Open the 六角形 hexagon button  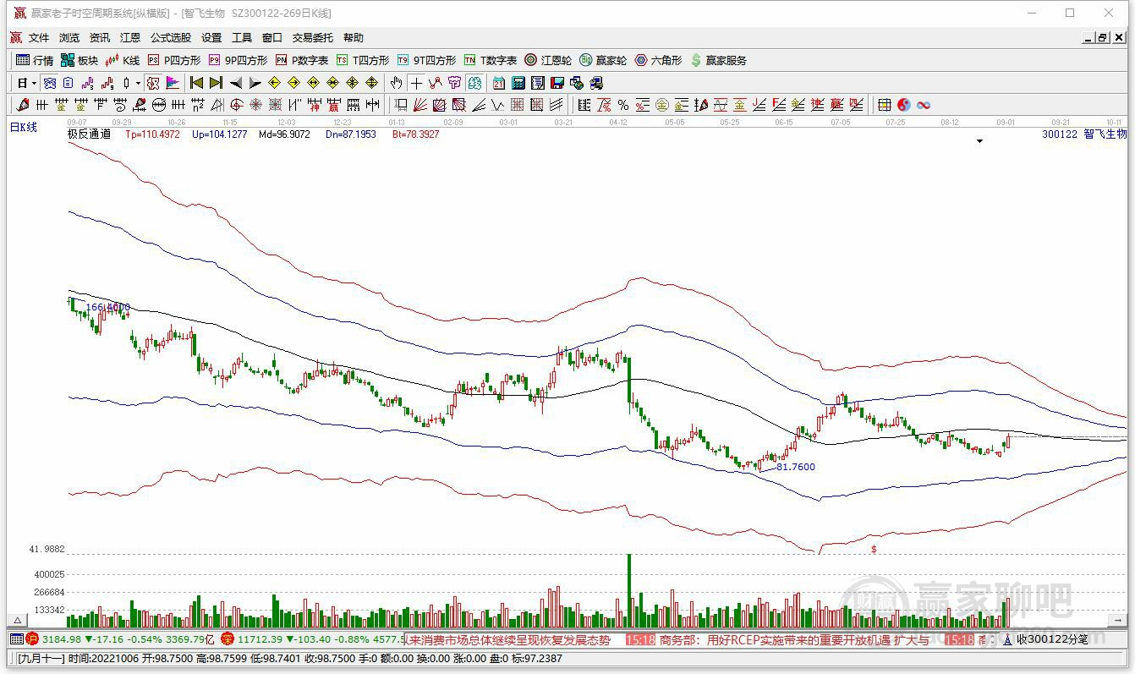point(658,60)
